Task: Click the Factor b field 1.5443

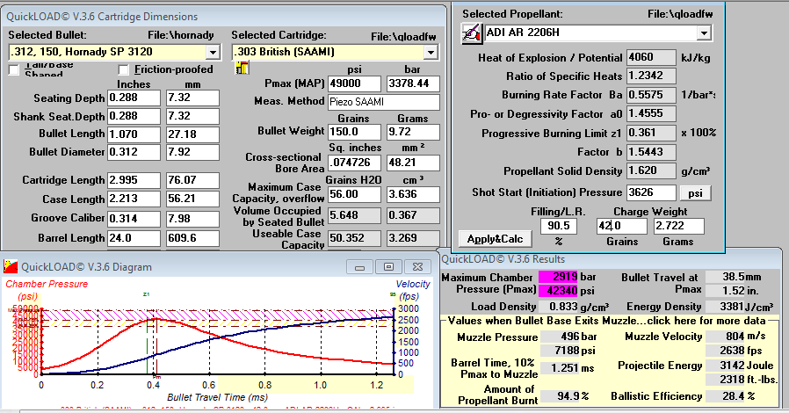Action: pos(651,152)
